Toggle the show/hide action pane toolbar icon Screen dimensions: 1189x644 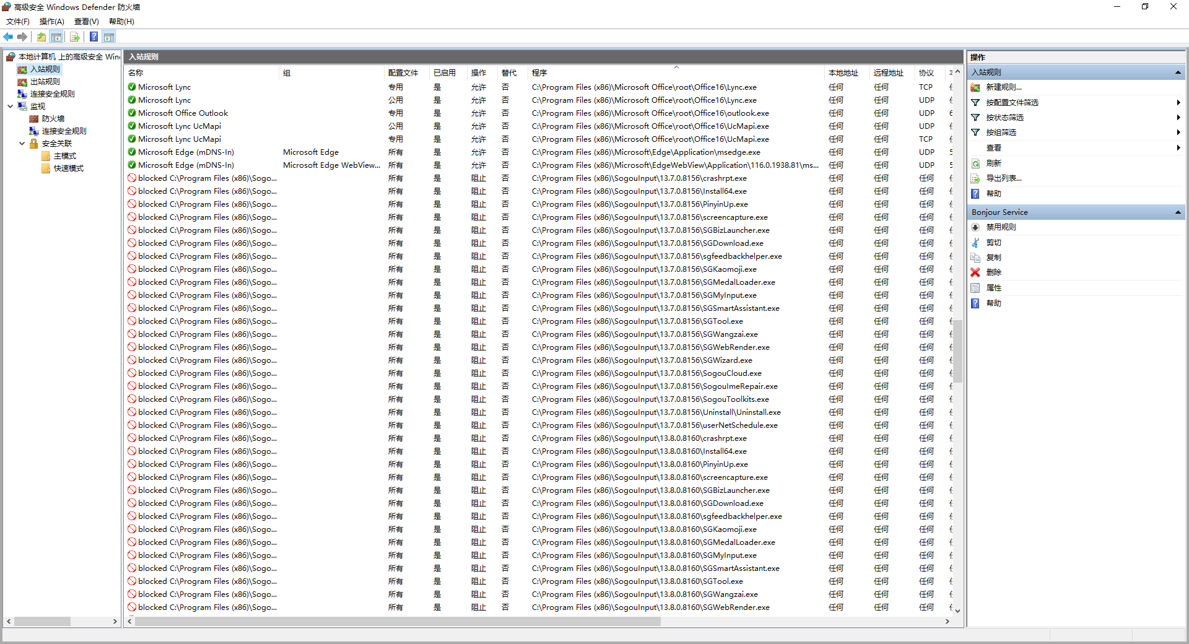pyautogui.click(x=109, y=37)
